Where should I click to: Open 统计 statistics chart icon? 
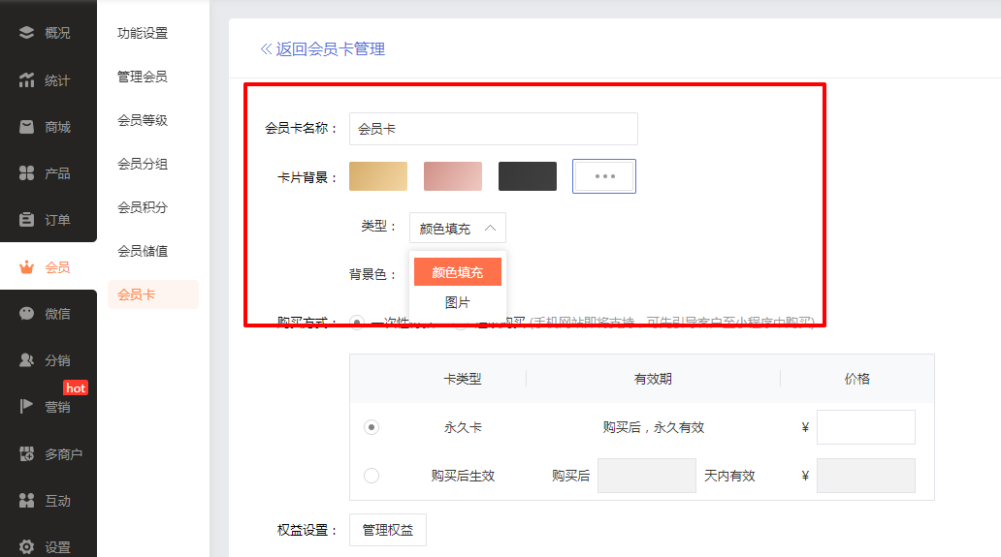click(27, 80)
